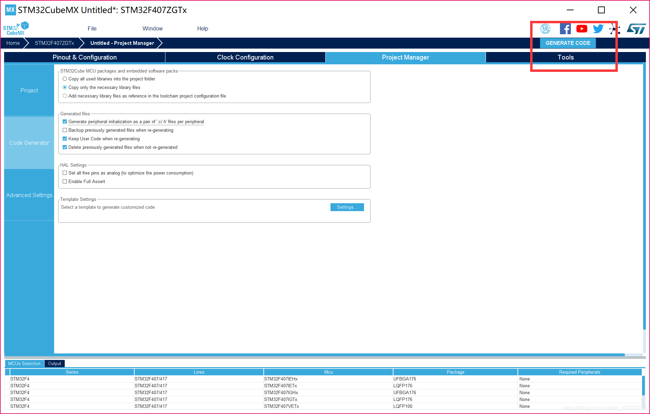Toggle Generate peripheral initialization as pair checkbox
The width and height of the screenshot is (650, 414).
[65, 122]
